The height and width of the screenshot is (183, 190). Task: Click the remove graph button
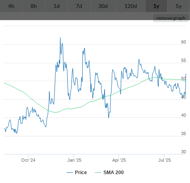pyautogui.click(x=171, y=18)
